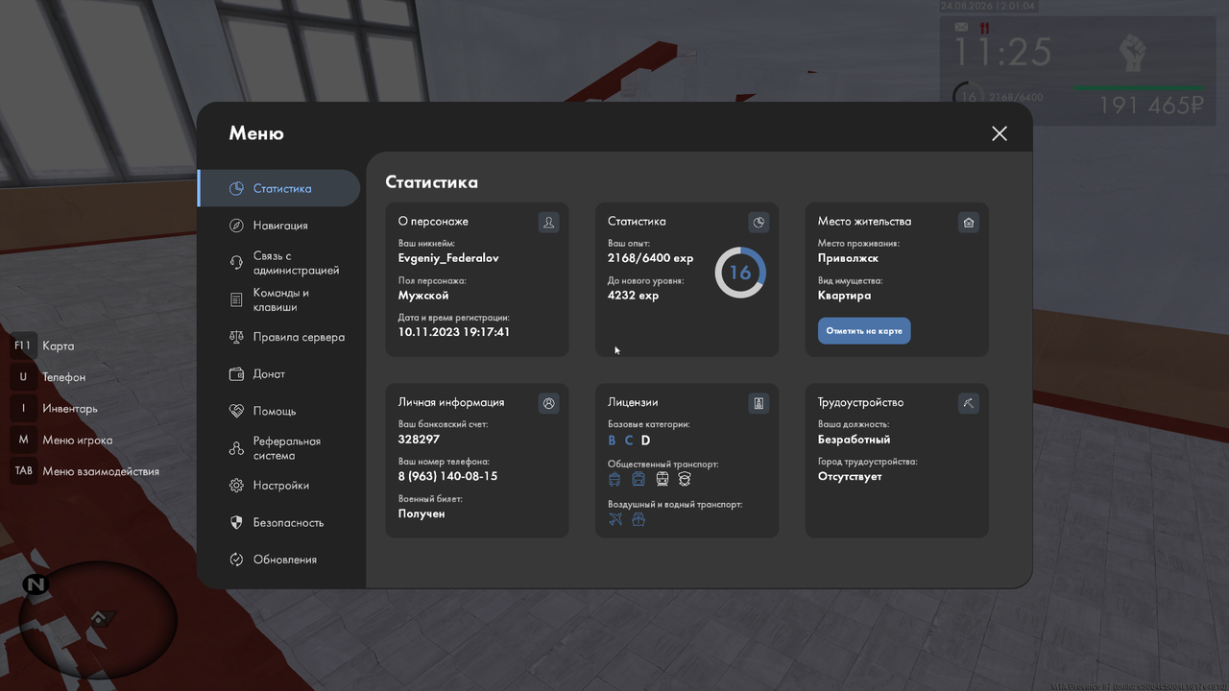Click the property type Квартира
Image resolution: width=1229 pixels, height=691 pixels.
point(845,296)
